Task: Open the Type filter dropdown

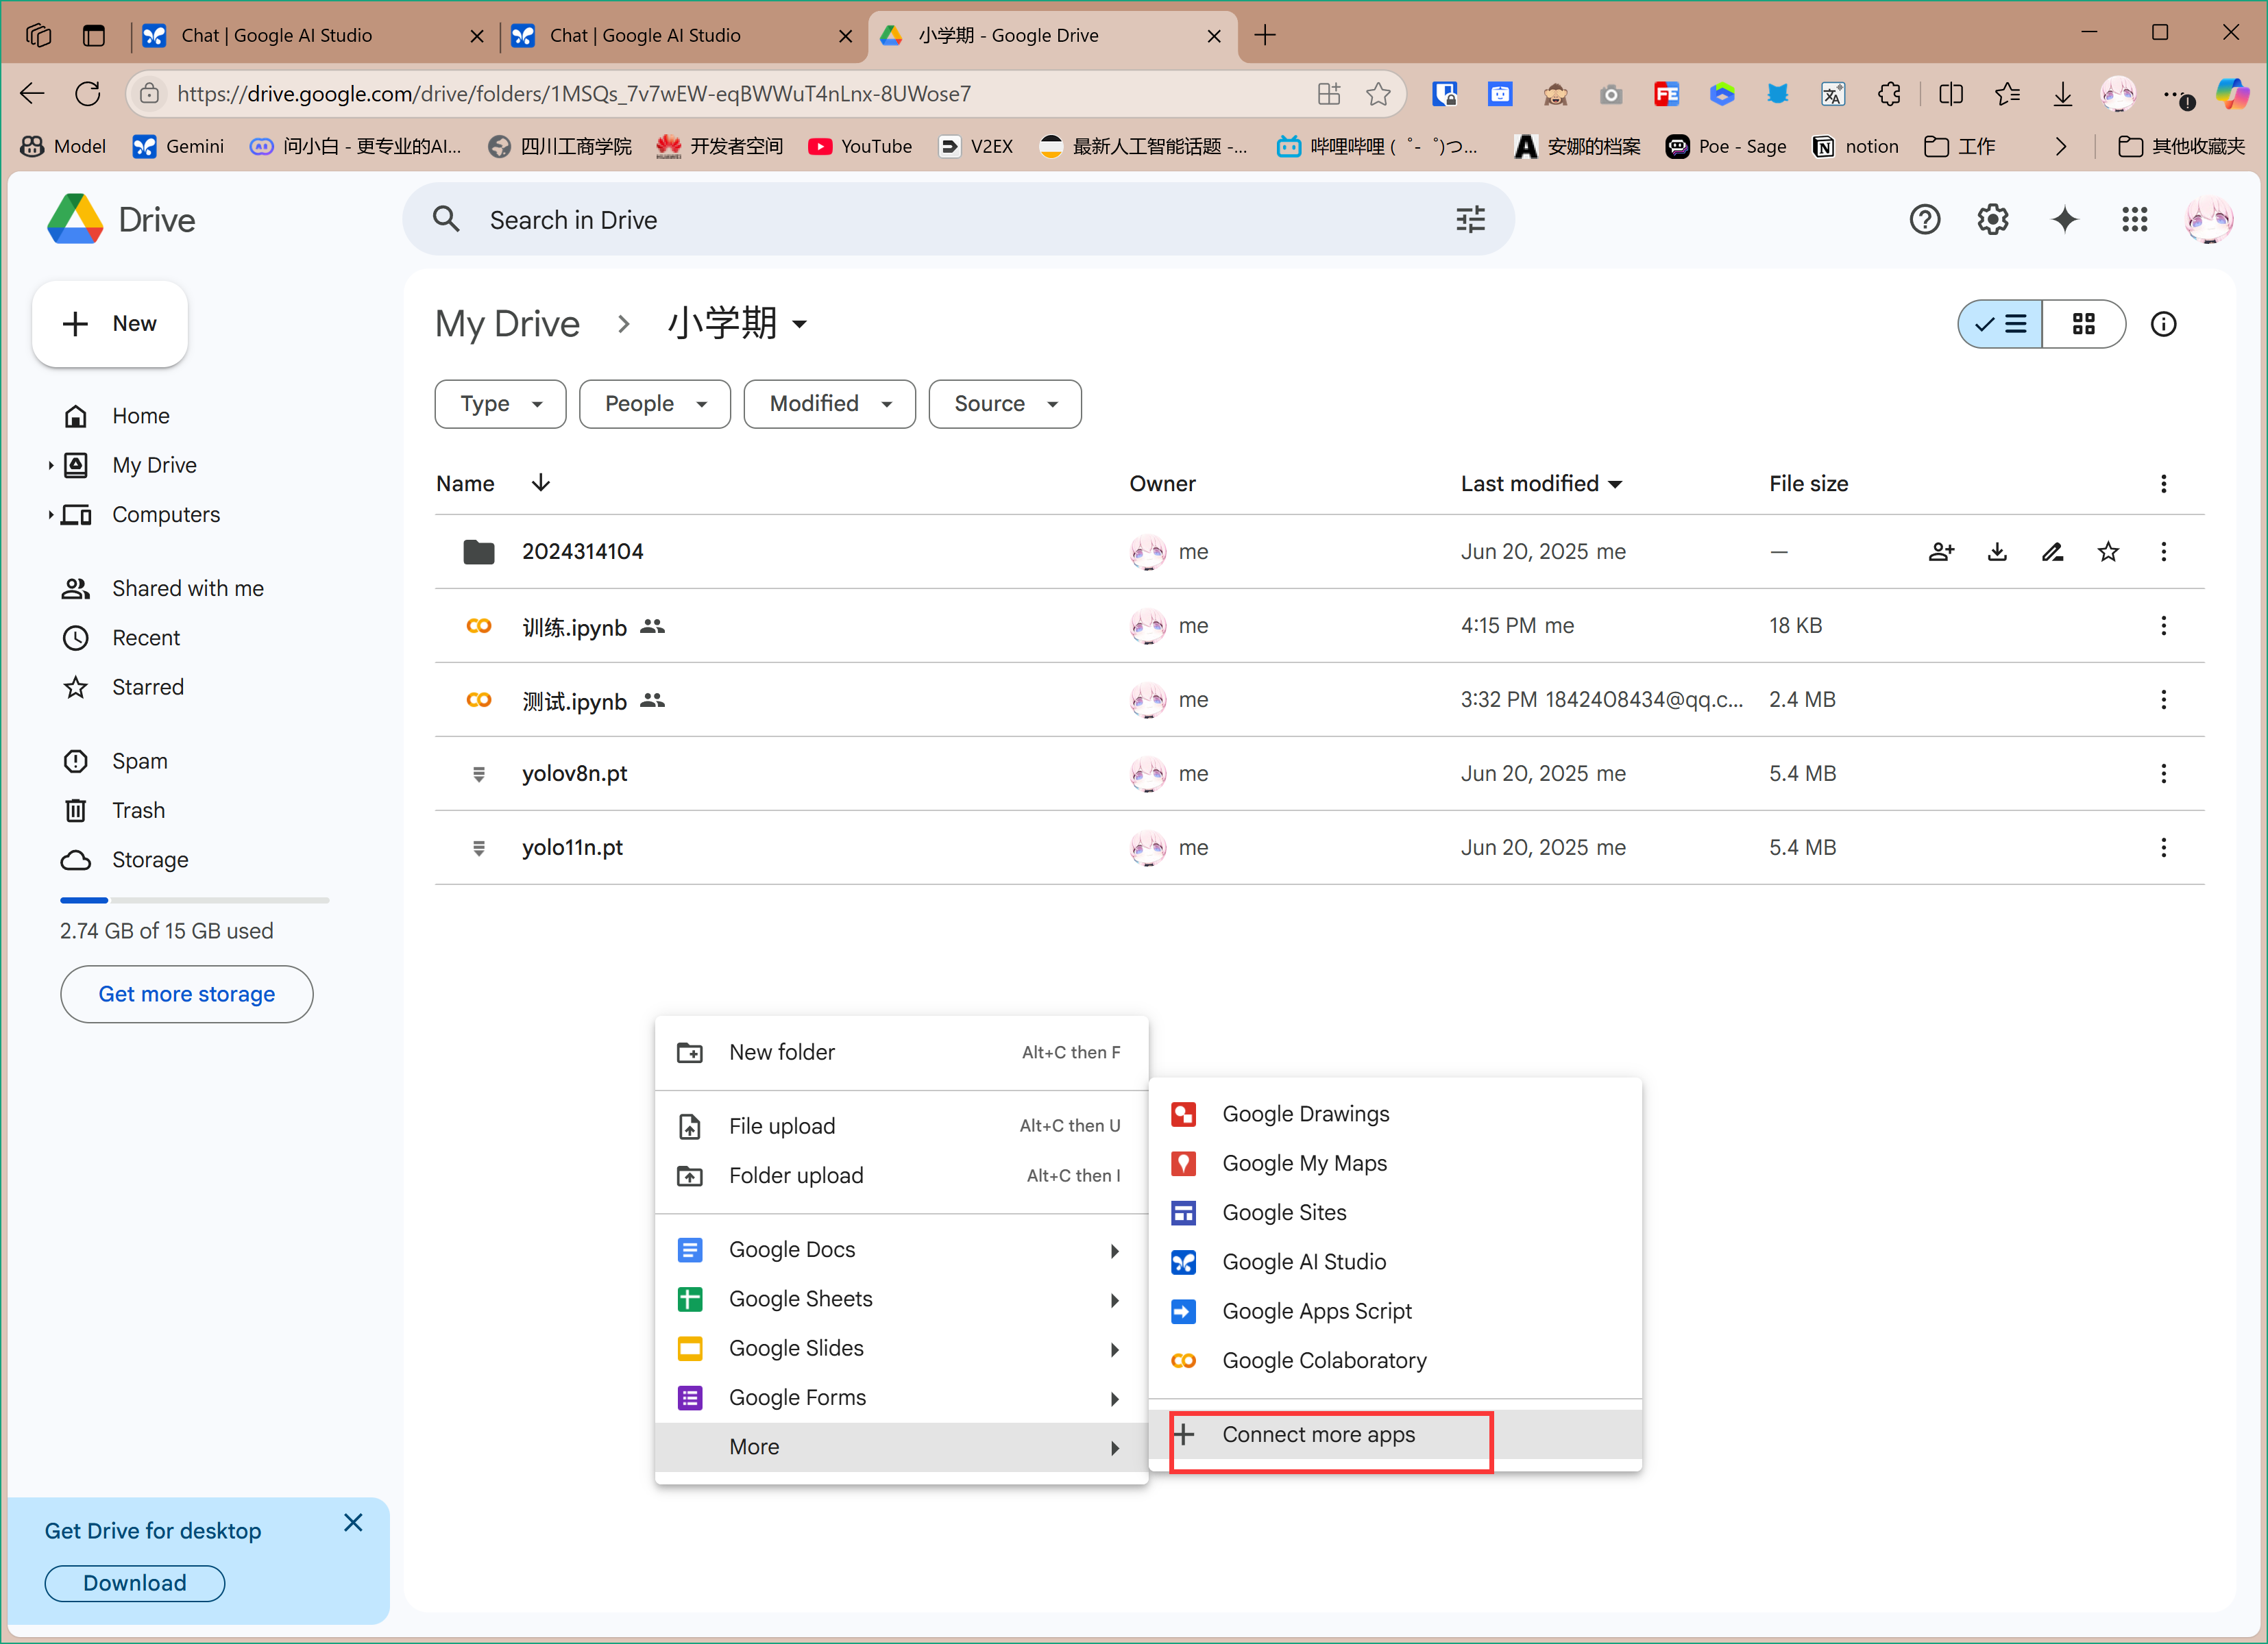Action: (x=500, y=403)
